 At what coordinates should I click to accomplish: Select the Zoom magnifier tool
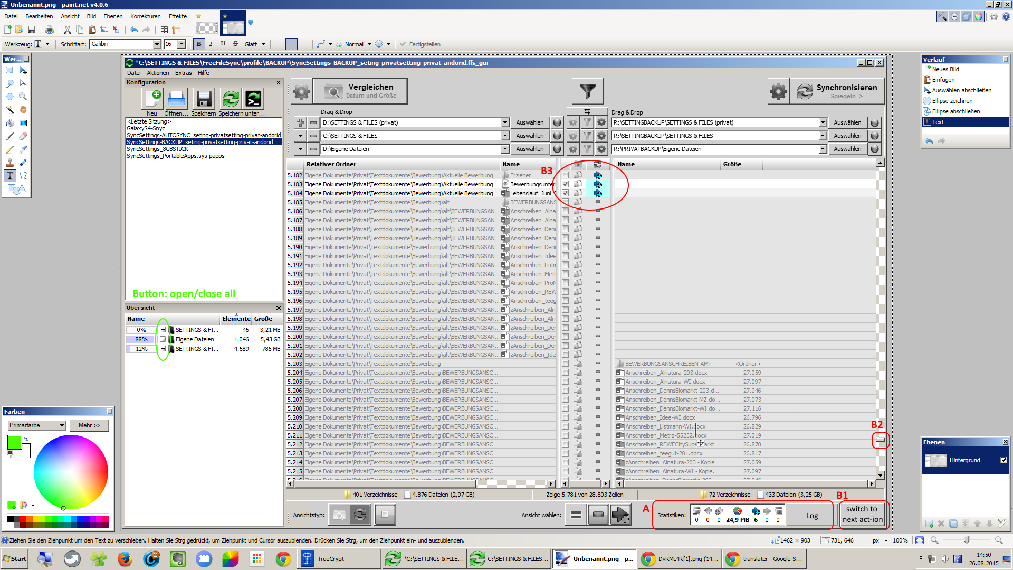[23, 97]
